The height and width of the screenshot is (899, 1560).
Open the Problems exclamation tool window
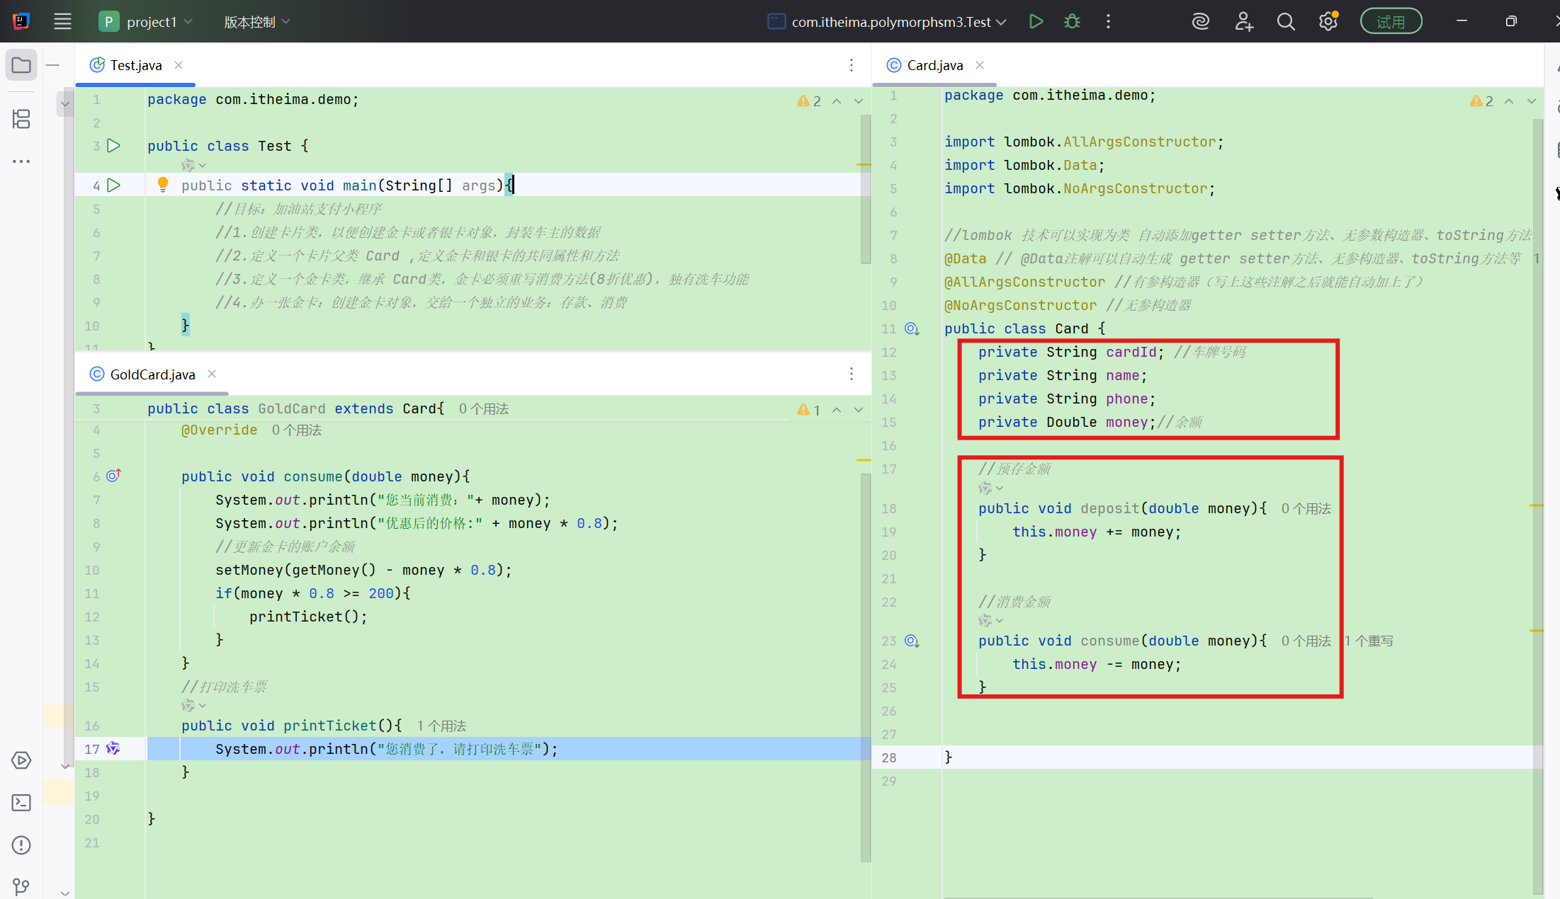[21, 845]
